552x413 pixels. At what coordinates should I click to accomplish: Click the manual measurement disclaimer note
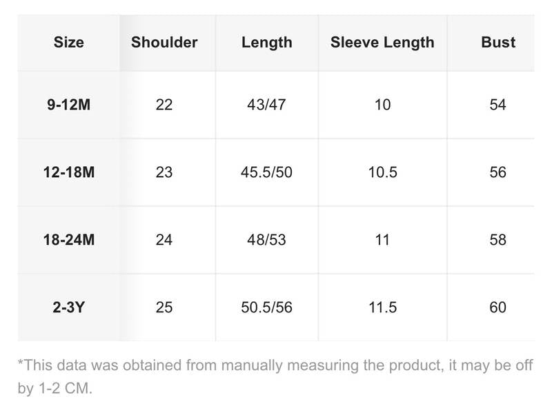coord(275,376)
